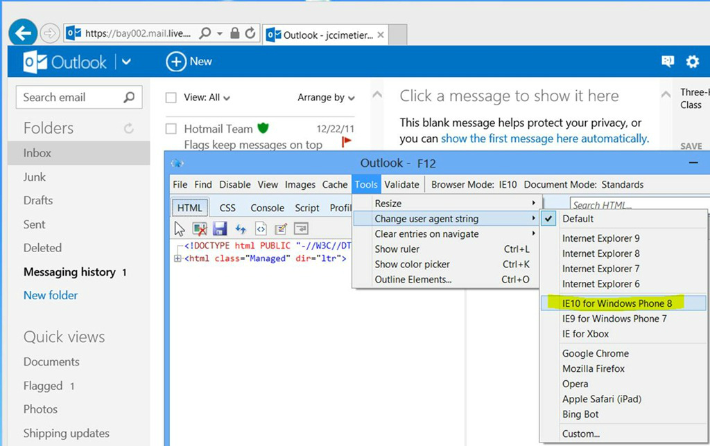Click the Outlook logo in header
Image resolution: width=710 pixels, height=446 pixels.
64,62
